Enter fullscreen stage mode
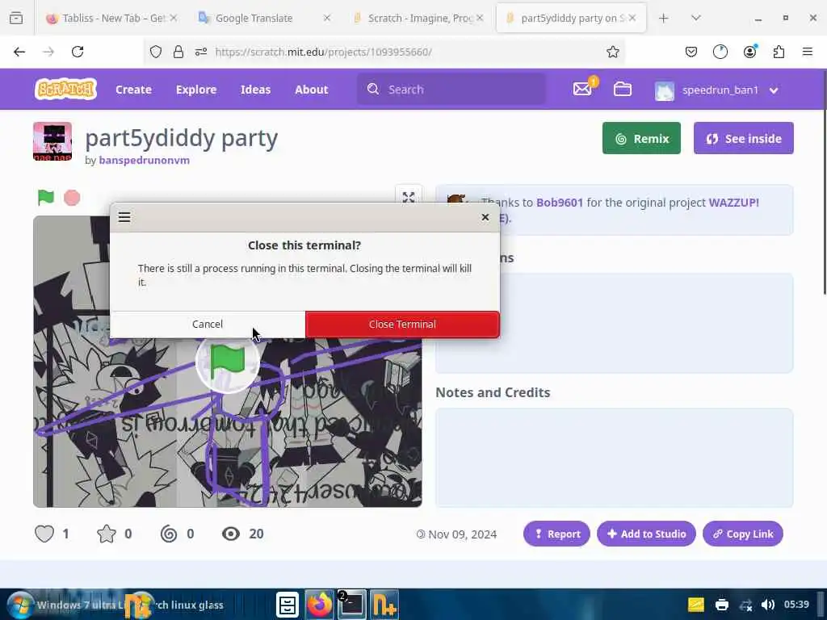Screen dimensions: 827x620 [408, 195]
